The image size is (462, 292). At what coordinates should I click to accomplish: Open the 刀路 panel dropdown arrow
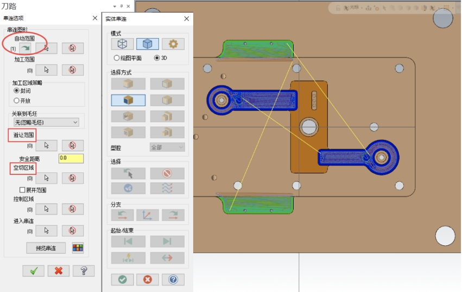(x=115, y=6)
